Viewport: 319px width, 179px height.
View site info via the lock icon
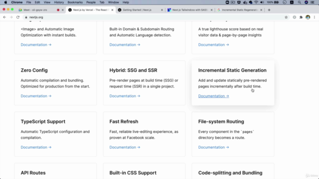click(26, 17)
